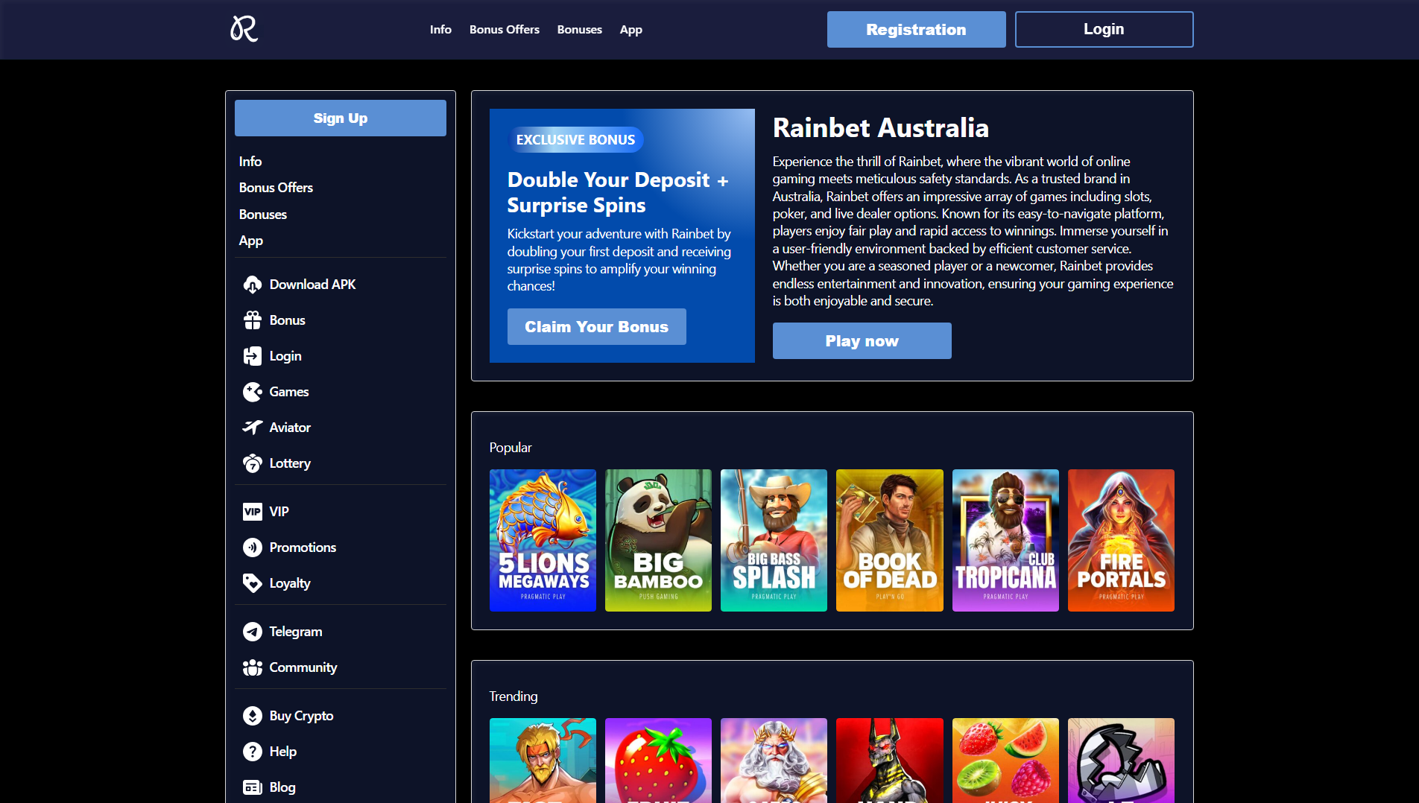Launch the 5 Lions Megaways game
The width and height of the screenshot is (1419, 803).
[x=543, y=540]
